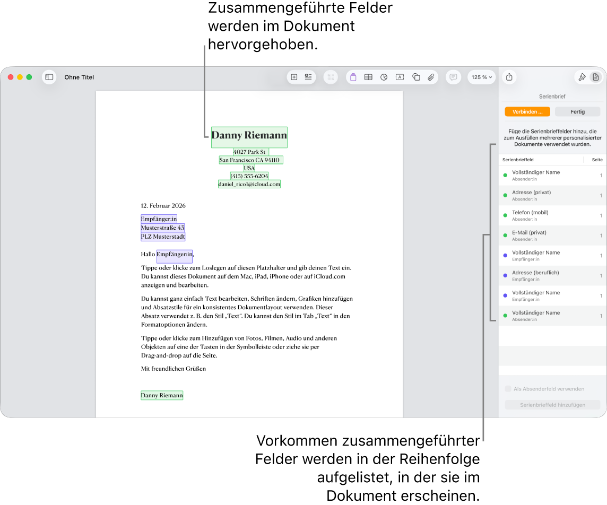
Task: Toggle the sidebar view button
Action: (x=49, y=77)
